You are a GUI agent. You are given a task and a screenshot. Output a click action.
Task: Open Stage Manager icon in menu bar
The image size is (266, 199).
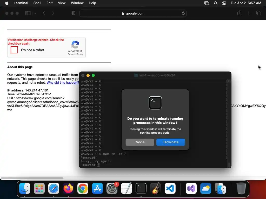coord(207,3)
